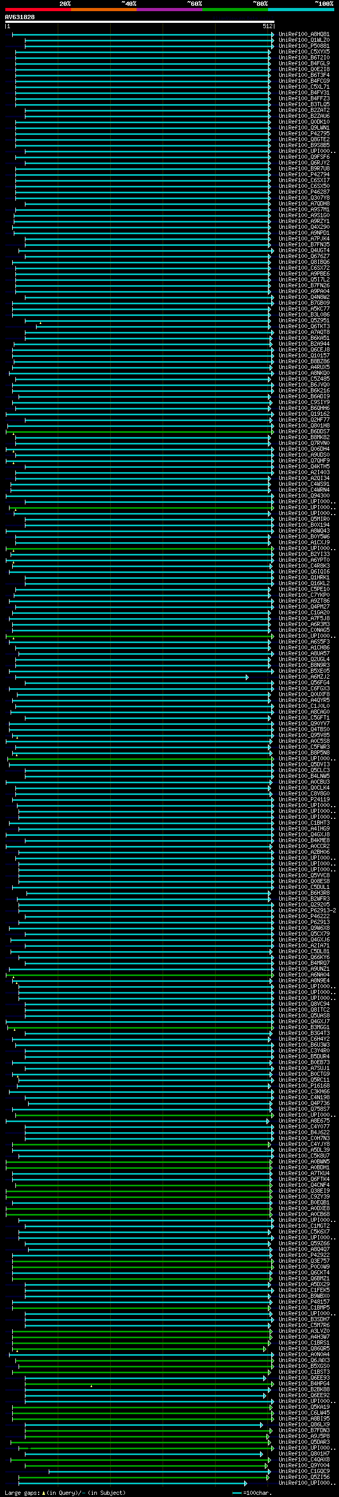Screen dimensions: 339x1497
Task: Select the UniRef100_C1MGT2 label
Action: click(x=304, y=1226)
